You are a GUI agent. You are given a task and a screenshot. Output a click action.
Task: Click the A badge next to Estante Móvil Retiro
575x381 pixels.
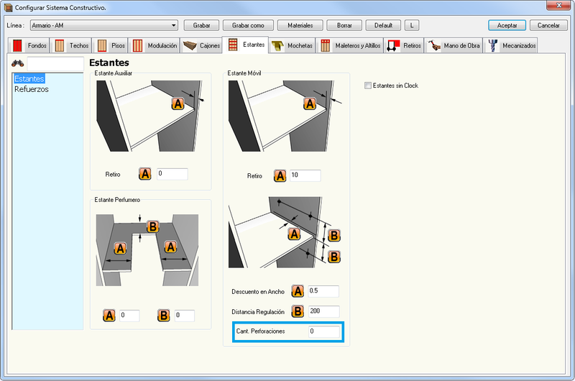pyautogui.click(x=280, y=175)
